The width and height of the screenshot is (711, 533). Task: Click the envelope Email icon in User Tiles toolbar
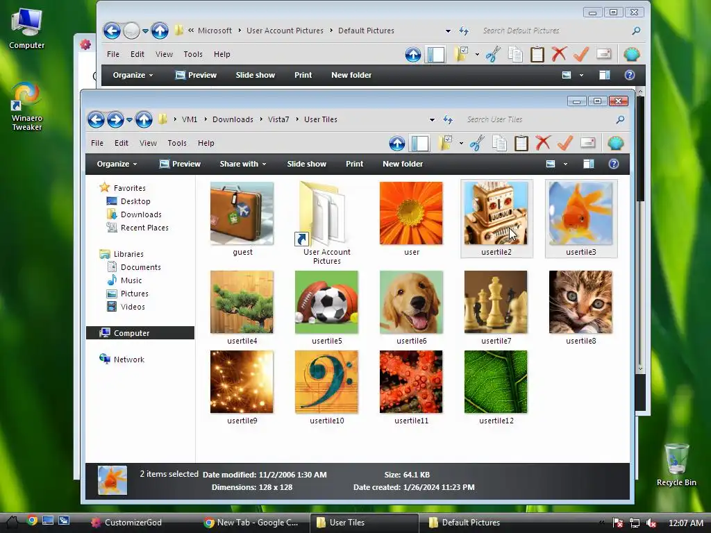(x=587, y=143)
